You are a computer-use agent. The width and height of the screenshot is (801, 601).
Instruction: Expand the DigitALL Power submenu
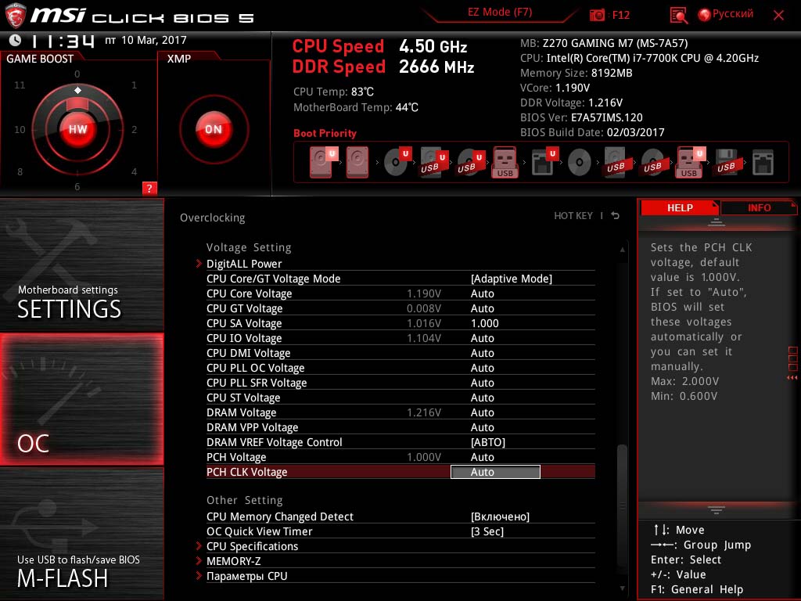coord(244,264)
